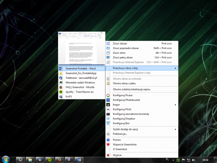This screenshot has width=217, height=163.
Task: Click the Pomoc question mark icon
Action: [x=108, y=140]
